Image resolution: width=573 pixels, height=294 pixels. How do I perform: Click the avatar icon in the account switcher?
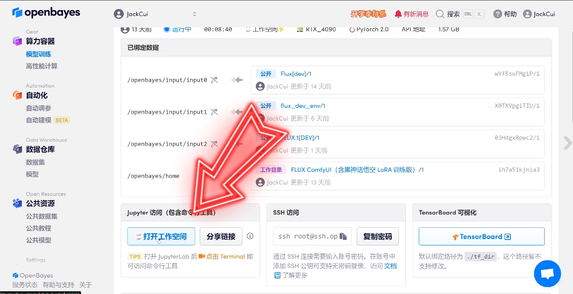[x=119, y=14]
